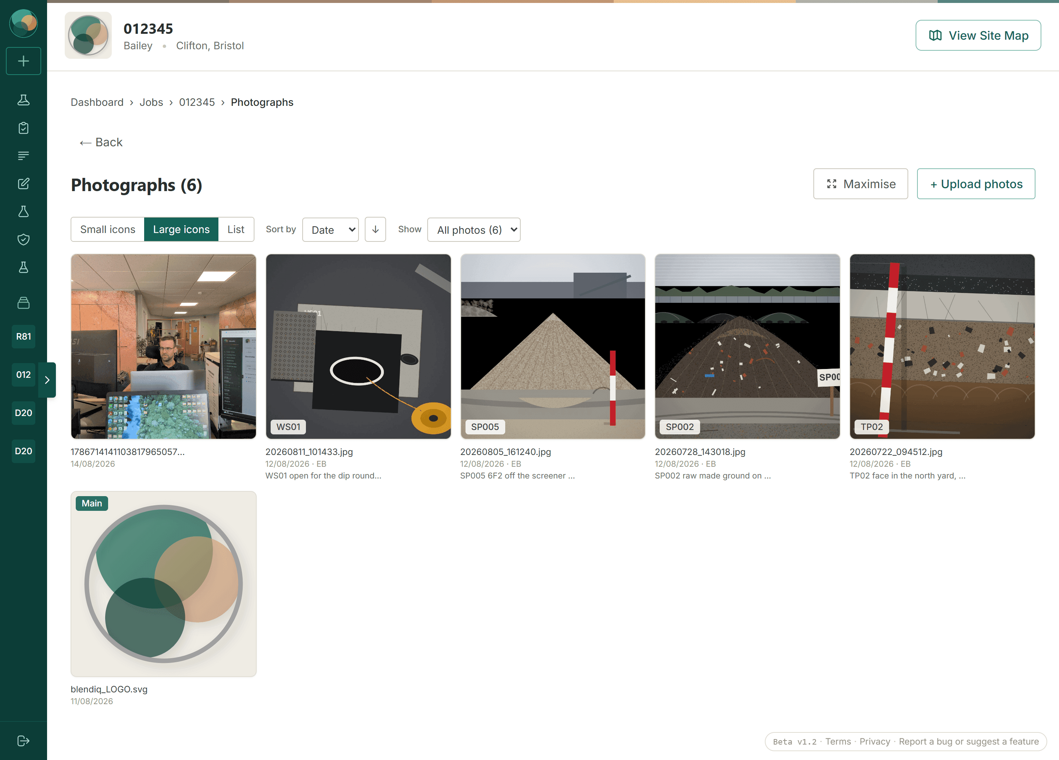Viewport: 1059px width, 760px height.
Task: Open the TP02 trial pit photo thumbnail
Action: tap(942, 347)
